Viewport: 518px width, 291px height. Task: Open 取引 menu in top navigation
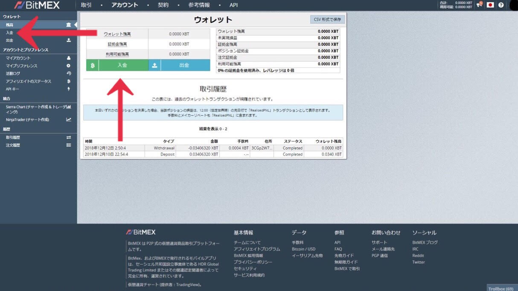[x=86, y=5]
